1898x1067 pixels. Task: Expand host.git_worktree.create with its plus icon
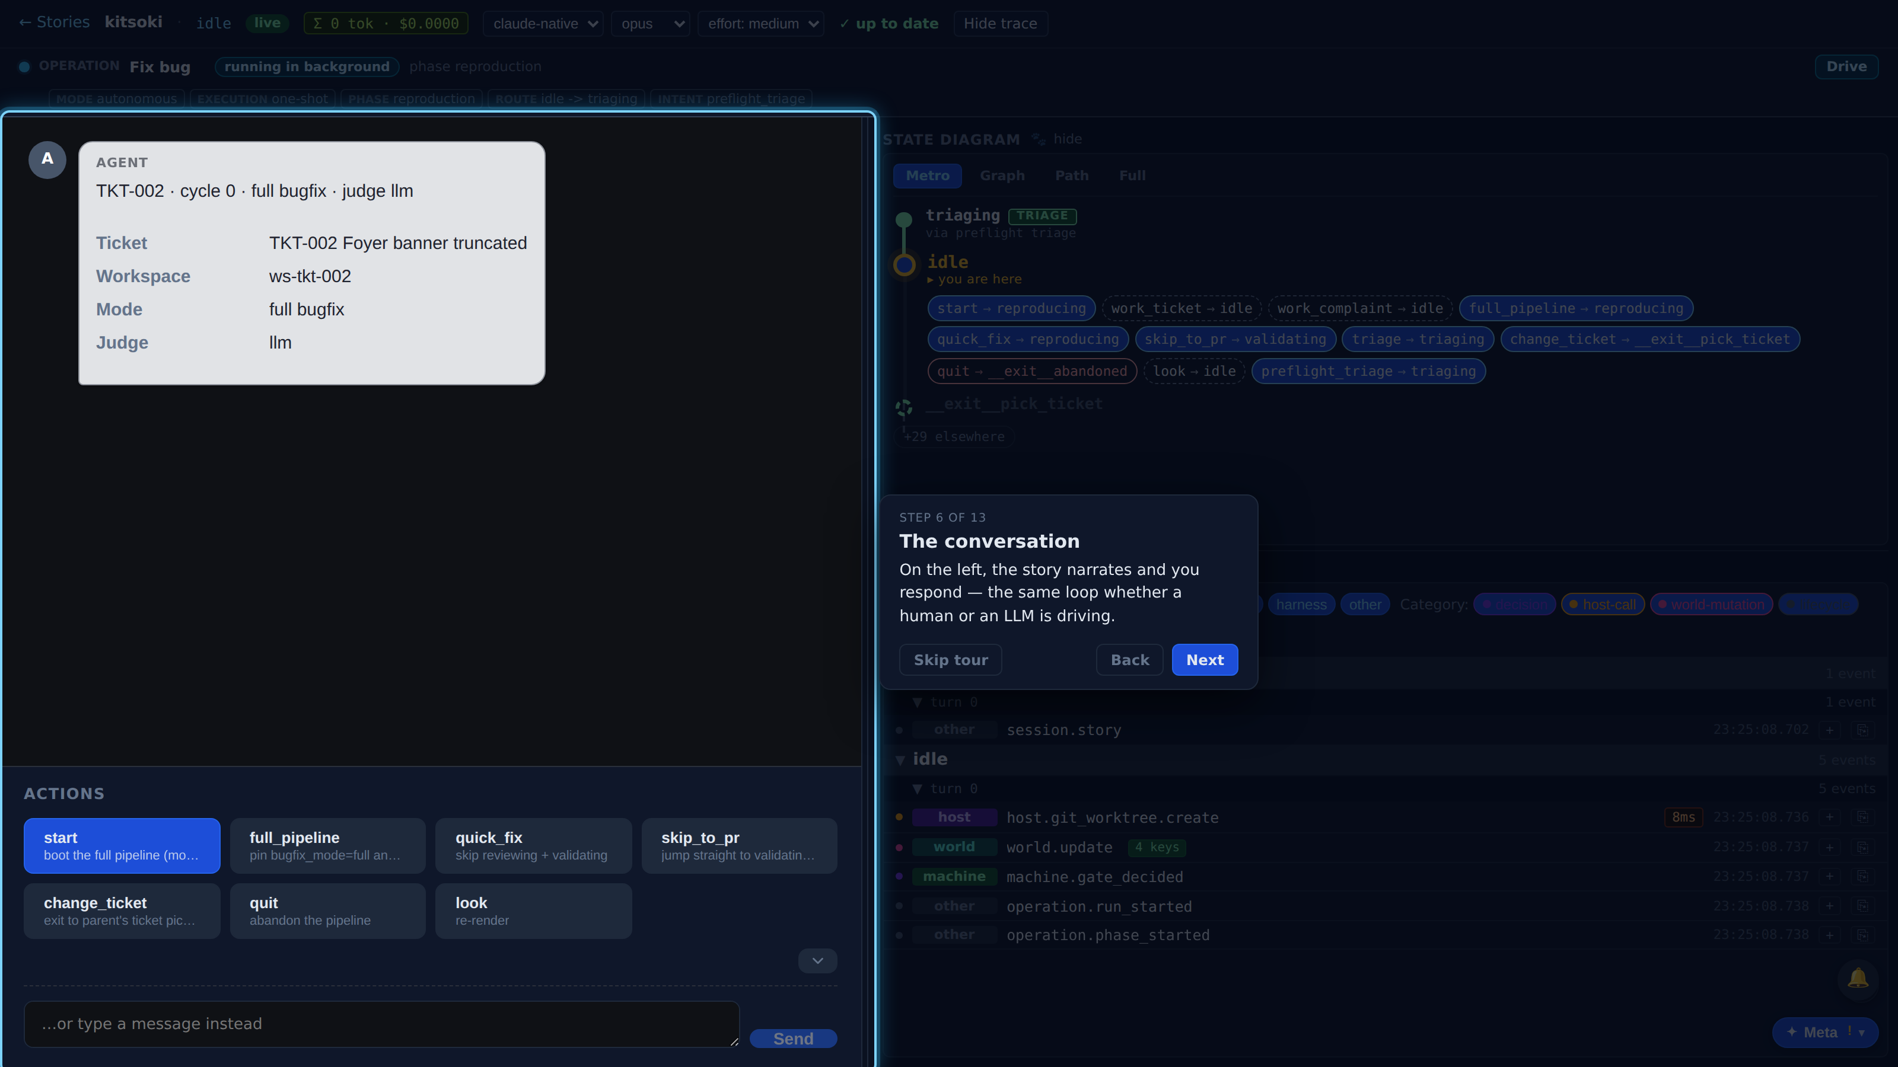1829,817
